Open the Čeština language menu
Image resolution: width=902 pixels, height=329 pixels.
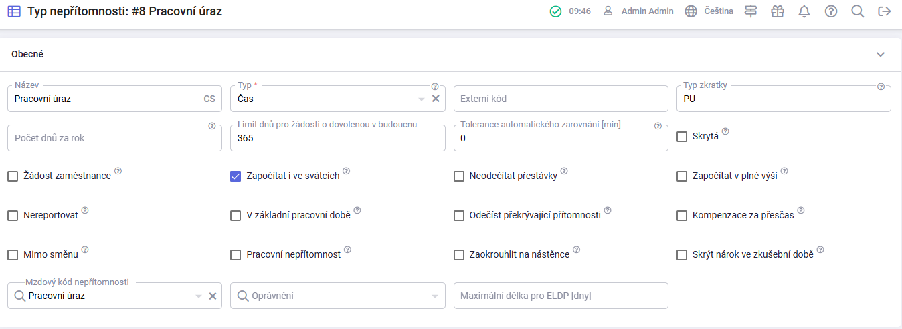tap(709, 11)
